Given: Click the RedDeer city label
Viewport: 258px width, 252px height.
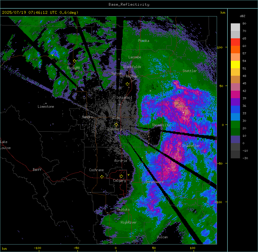Looking at the screenshot, I should click(132, 76).
